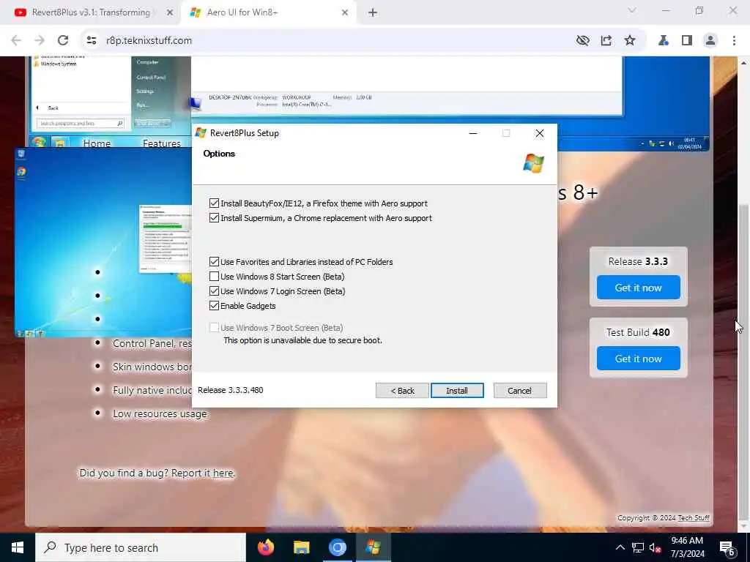Screen dimensions: 750x562
Task: Switch to Chrome in the taskbar
Action: 337,547
